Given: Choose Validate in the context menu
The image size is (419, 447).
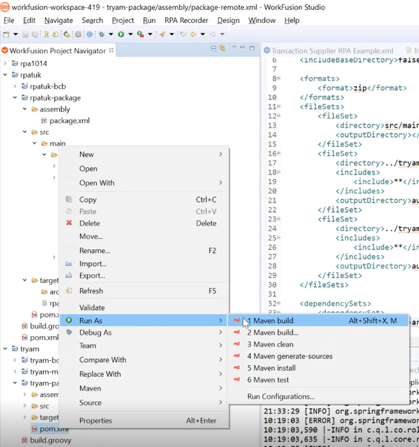Looking at the screenshot, I should click(x=144, y=308).
